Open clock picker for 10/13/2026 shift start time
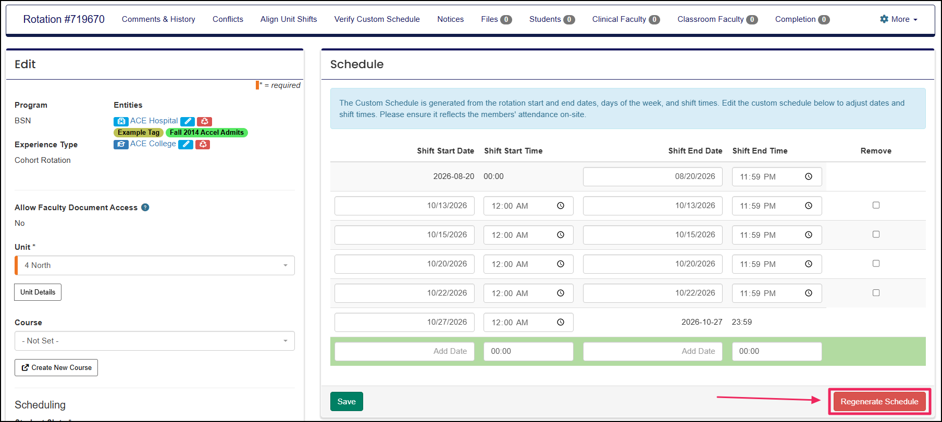This screenshot has width=942, height=422. click(561, 206)
